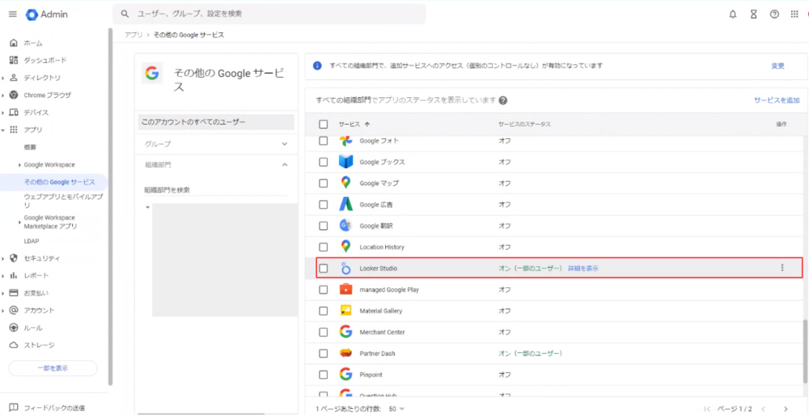Click the Merchant Center G icon
The image size is (809, 416).
(345, 332)
